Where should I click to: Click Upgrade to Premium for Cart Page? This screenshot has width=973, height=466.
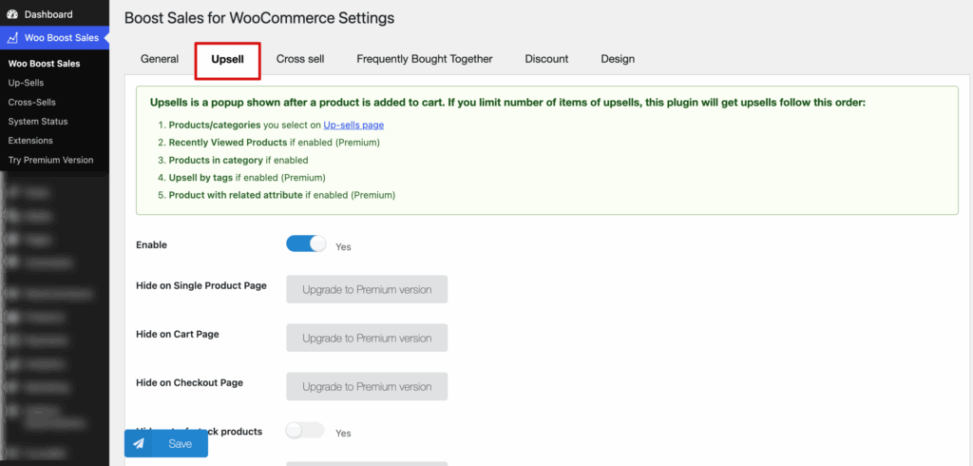point(367,338)
